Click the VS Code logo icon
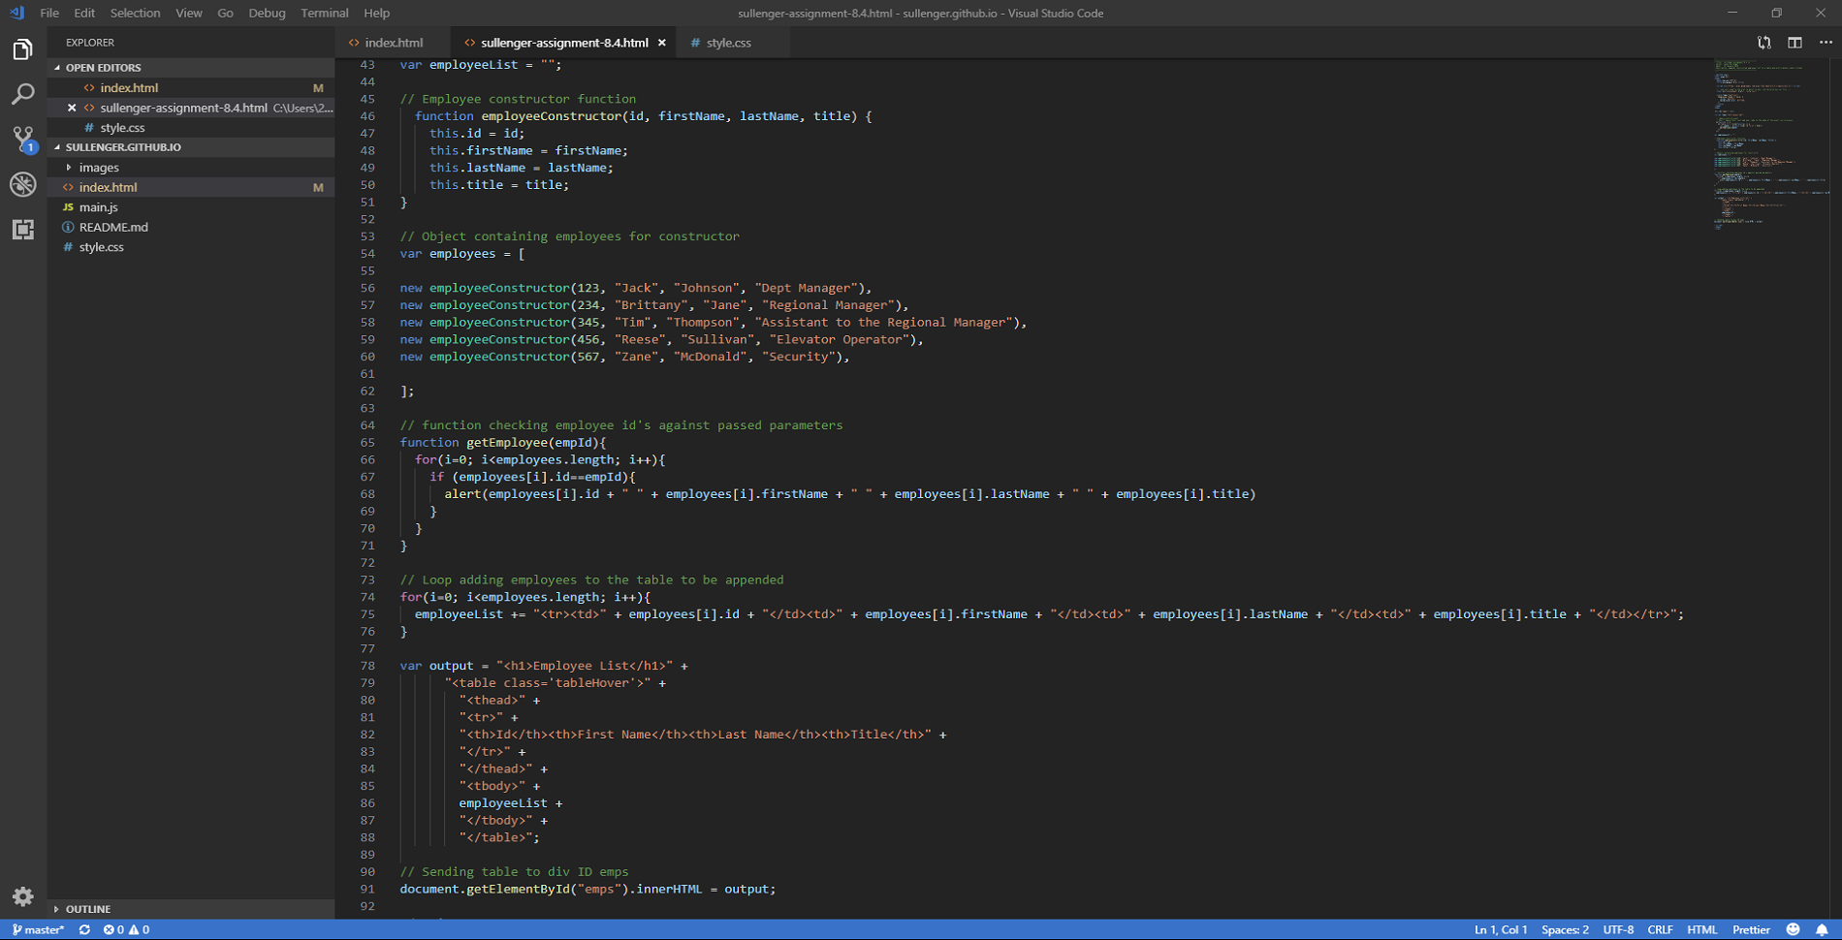Viewport: 1842px width, 940px height. [17, 13]
